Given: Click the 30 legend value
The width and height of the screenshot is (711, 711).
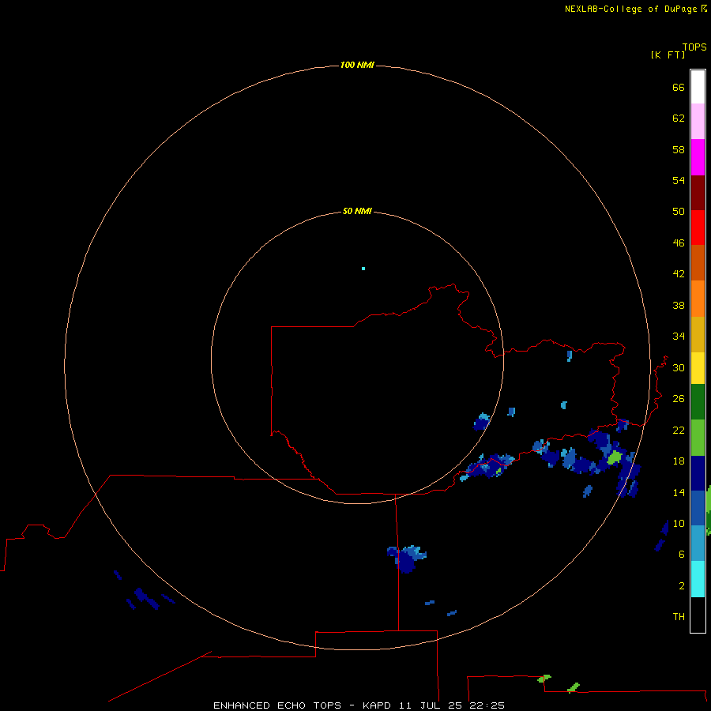Looking at the screenshot, I should click(679, 367).
